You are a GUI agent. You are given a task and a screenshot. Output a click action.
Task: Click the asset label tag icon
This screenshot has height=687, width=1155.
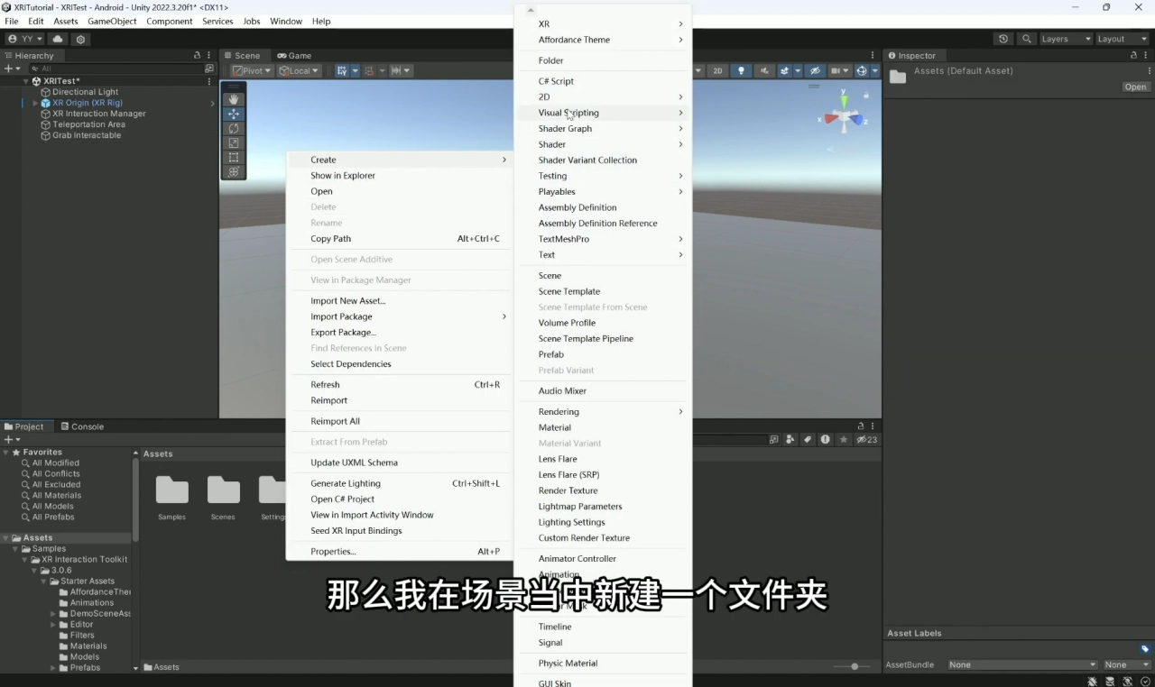[x=1145, y=648]
